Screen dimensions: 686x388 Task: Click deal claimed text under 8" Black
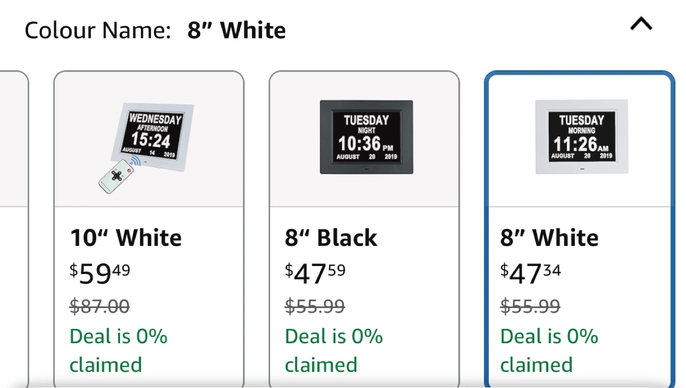[334, 350]
